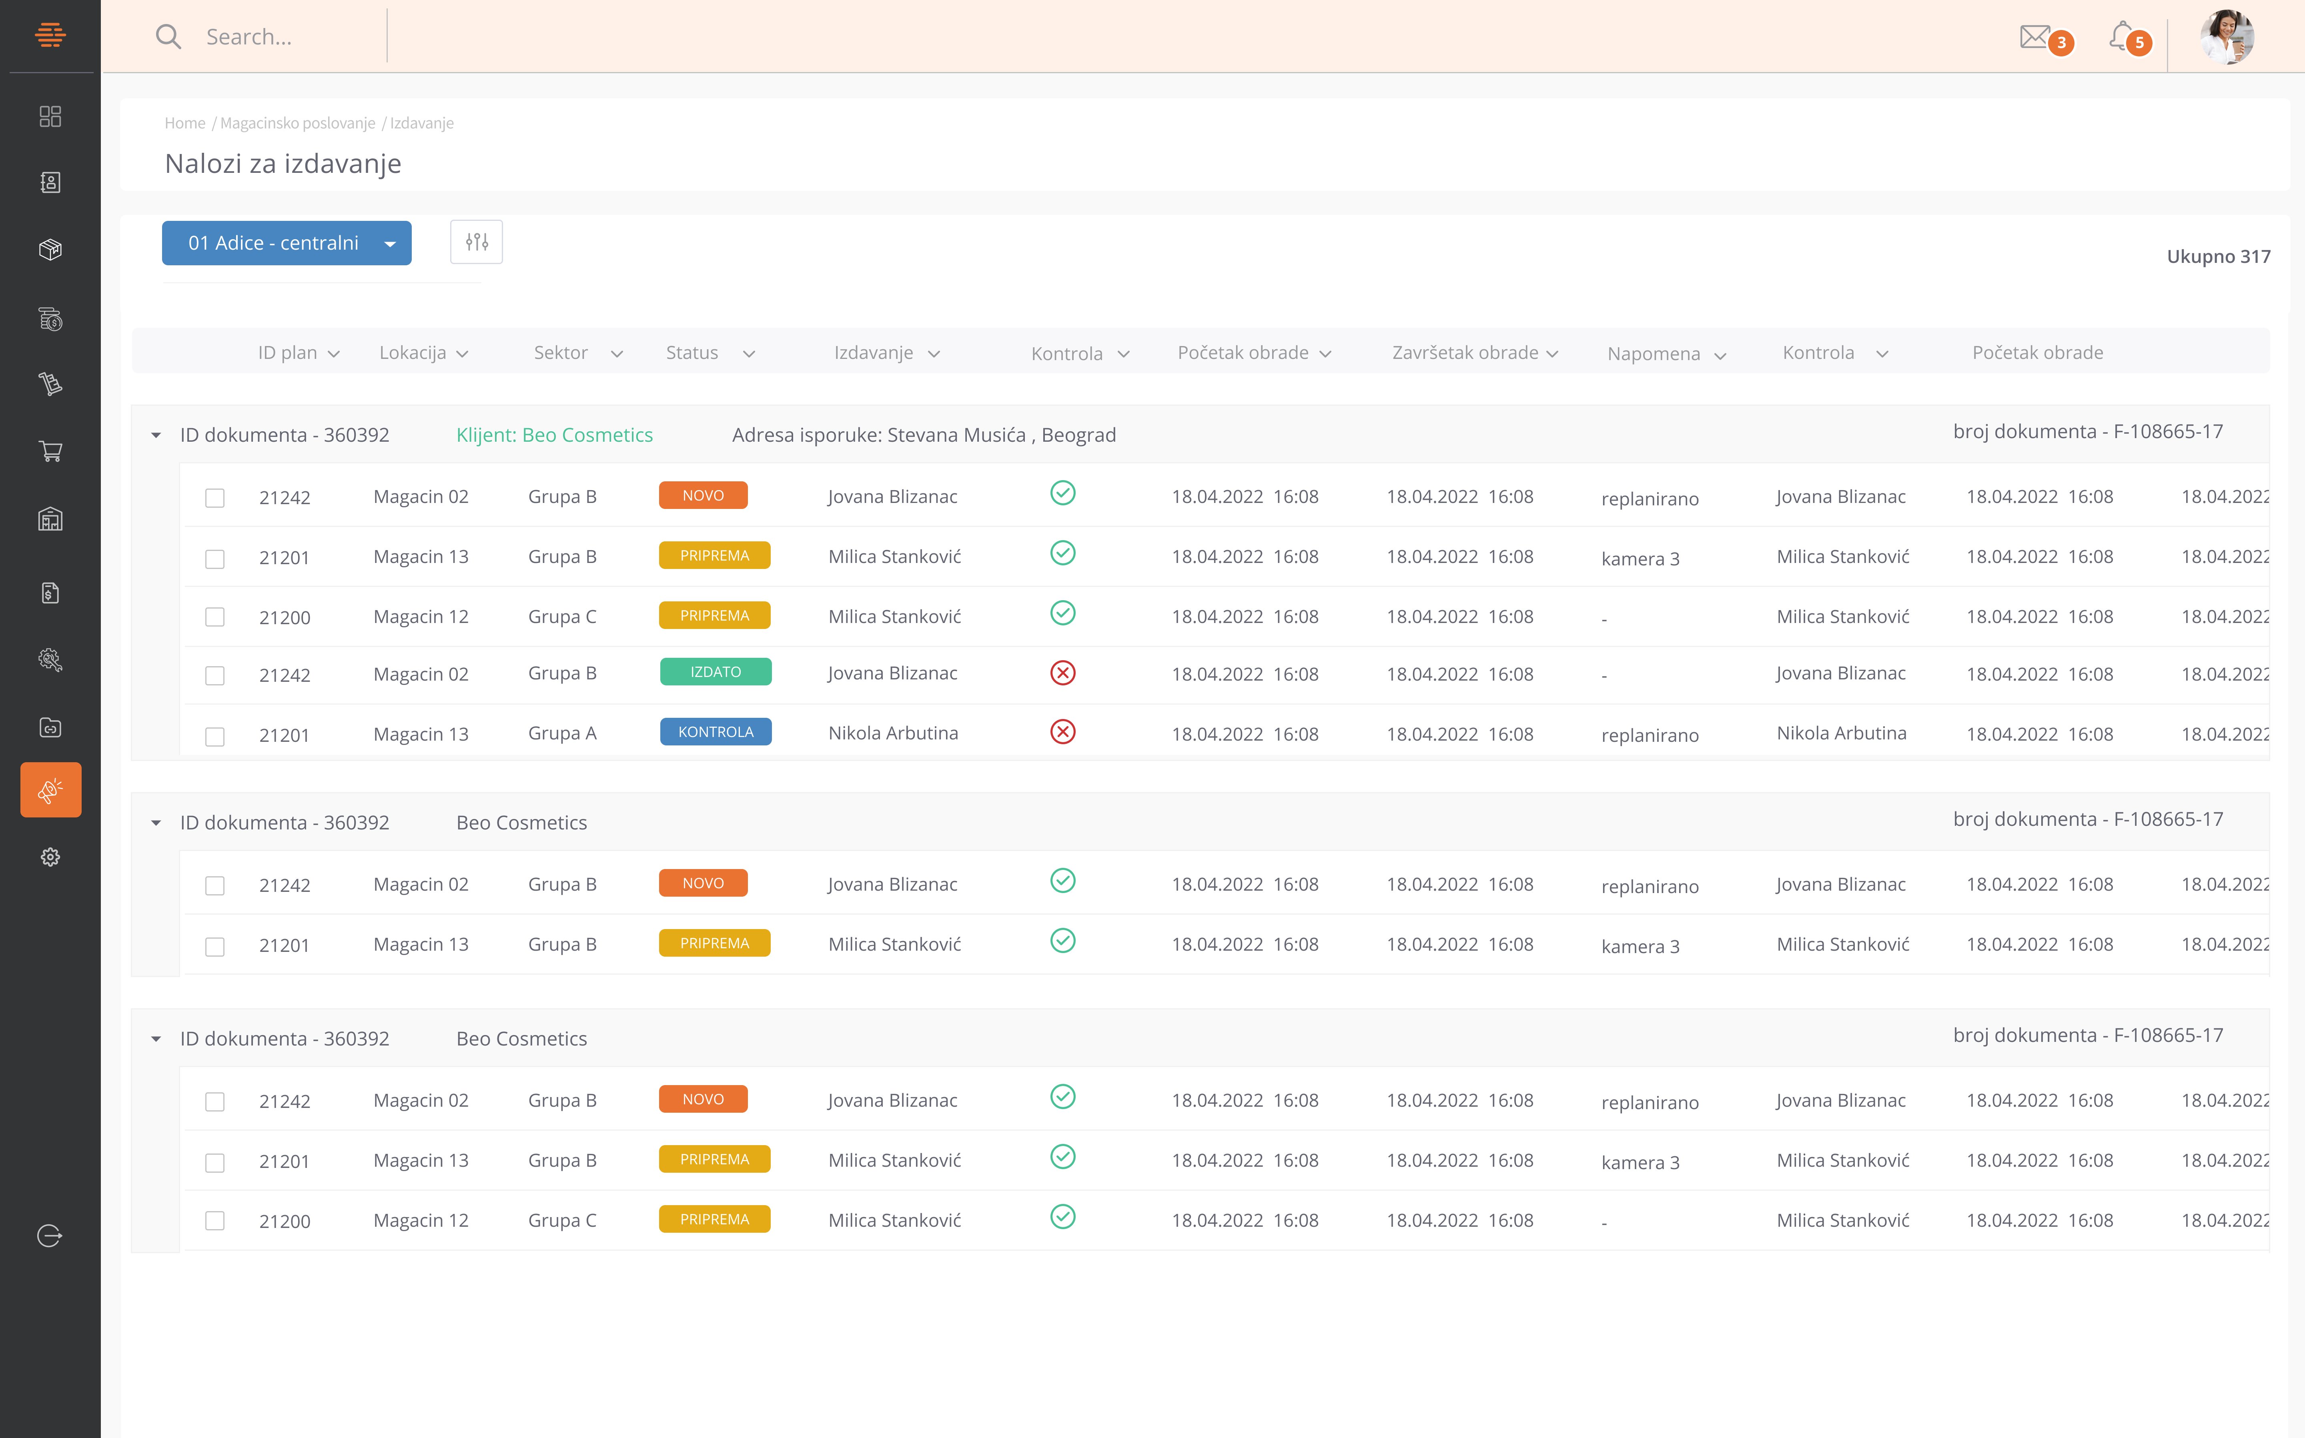Click first 'broj dokumenta - F-108665-17' text
The height and width of the screenshot is (1438, 2305).
pos(2087,432)
